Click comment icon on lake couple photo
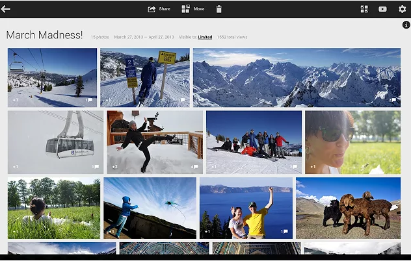 [284, 231]
